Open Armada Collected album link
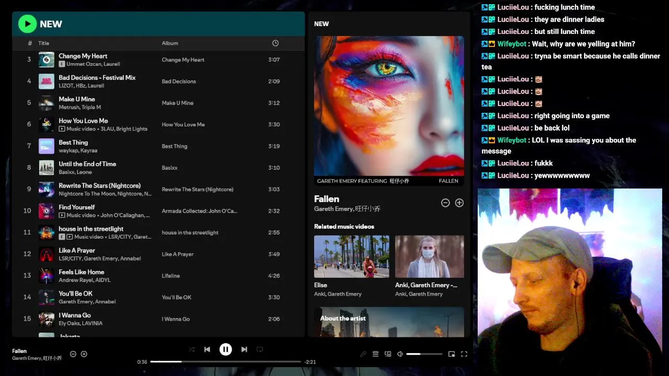This screenshot has height=376, width=669. click(199, 211)
